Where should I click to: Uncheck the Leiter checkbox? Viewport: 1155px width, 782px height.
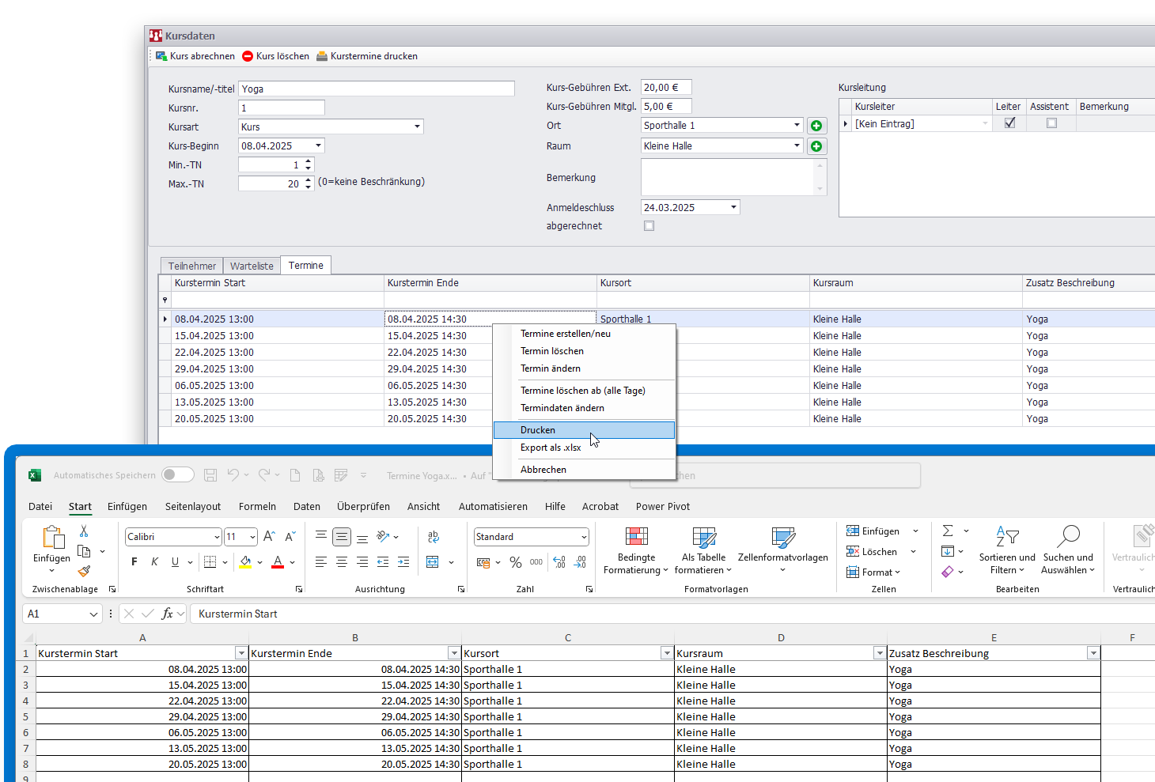click(x=1009, y=123)
